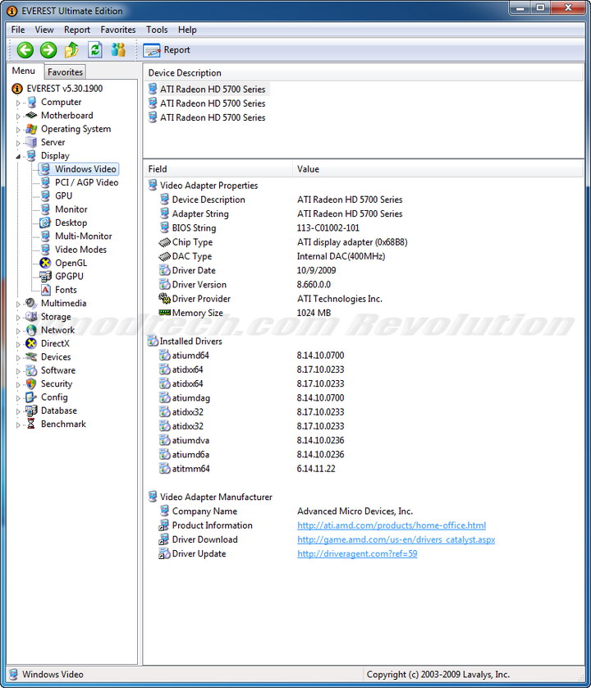Expand the Computer tree node
The width and height of the screenshot is (591, 688).
coord(18,103)
